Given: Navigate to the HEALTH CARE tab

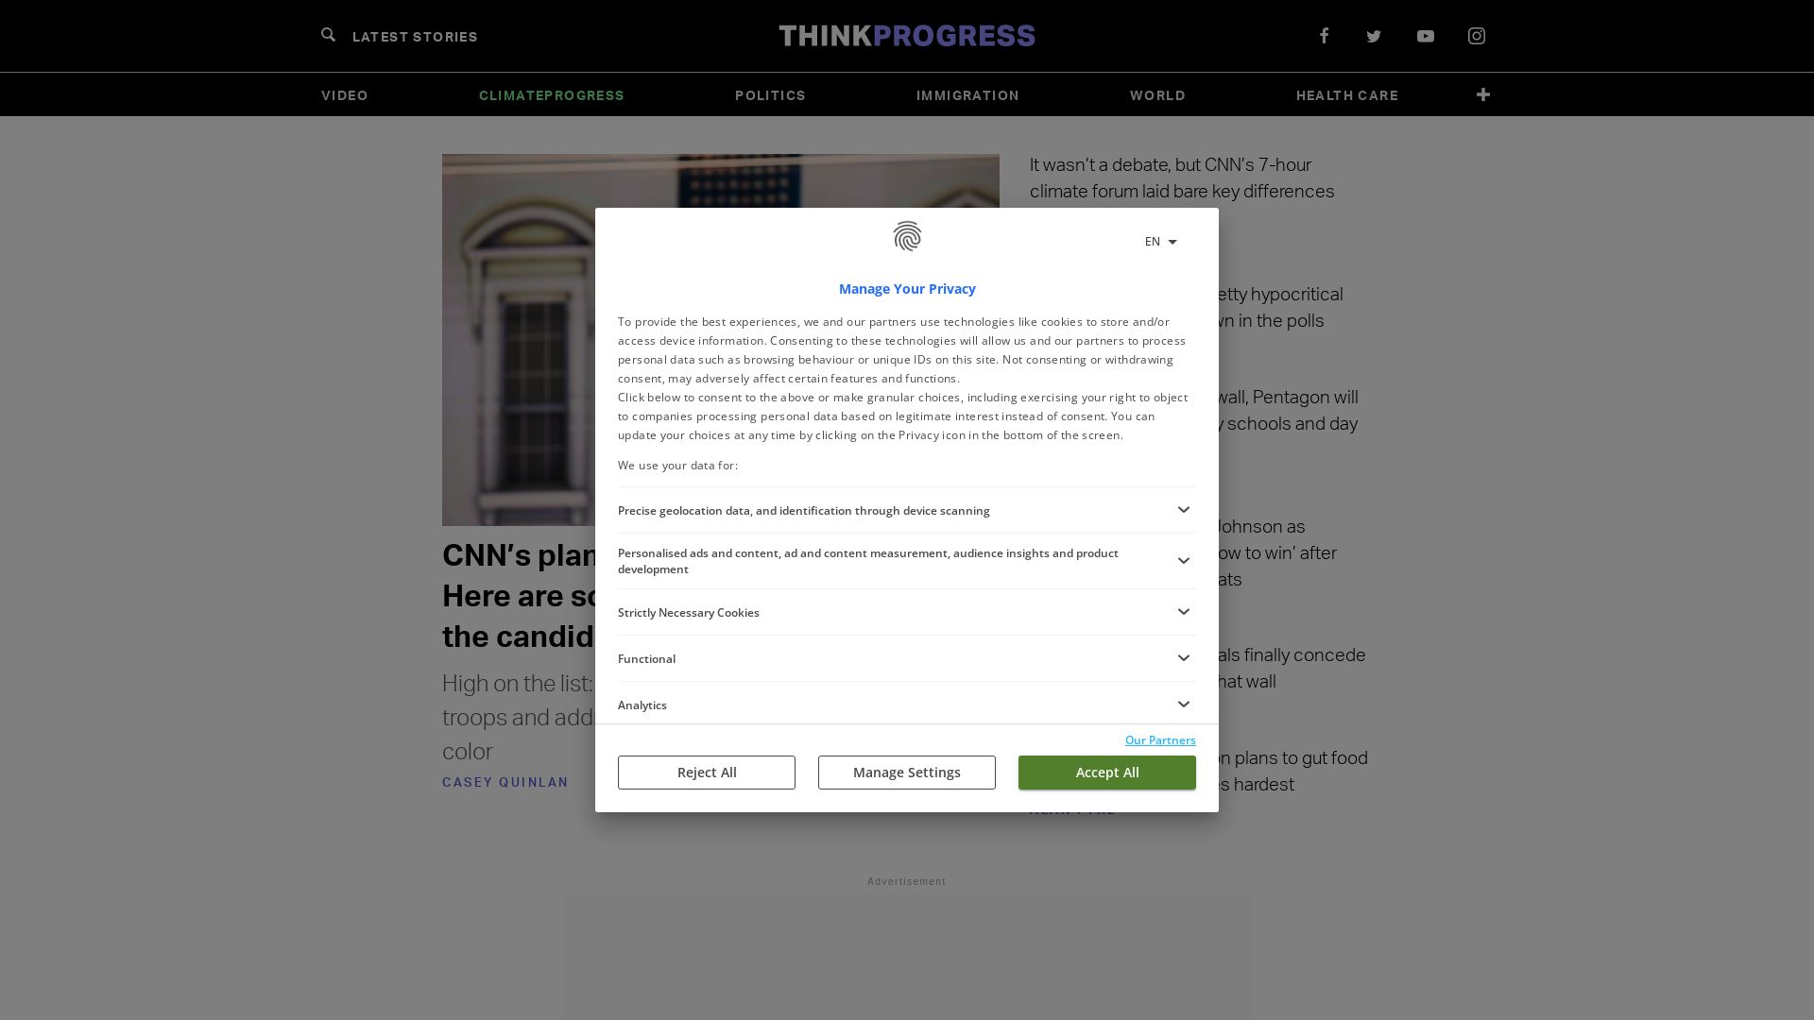Looking at the screenshot, I should [1346, 93].
